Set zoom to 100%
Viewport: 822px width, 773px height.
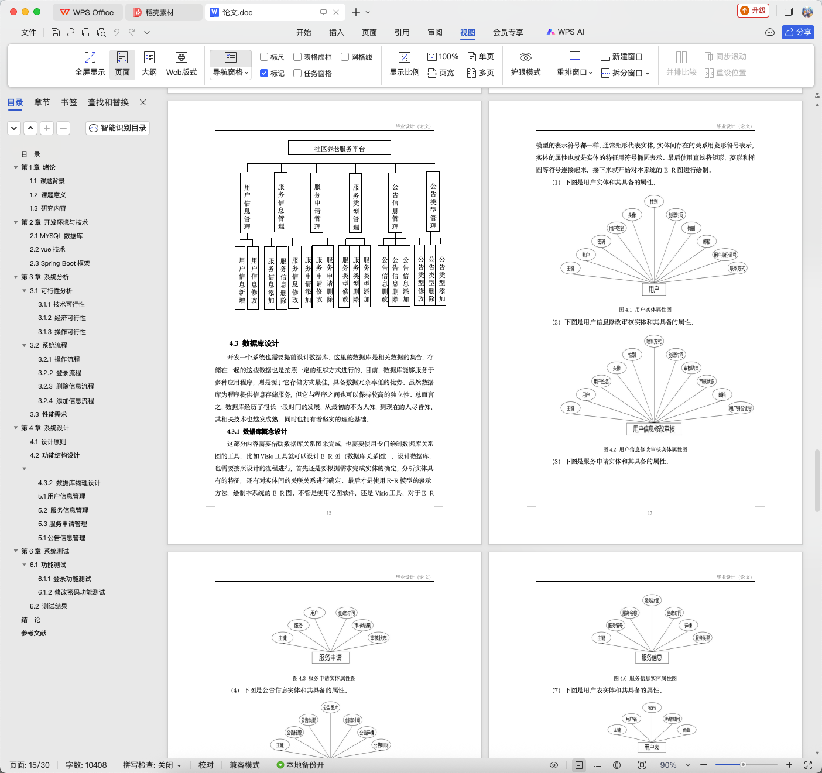point(443,57)
